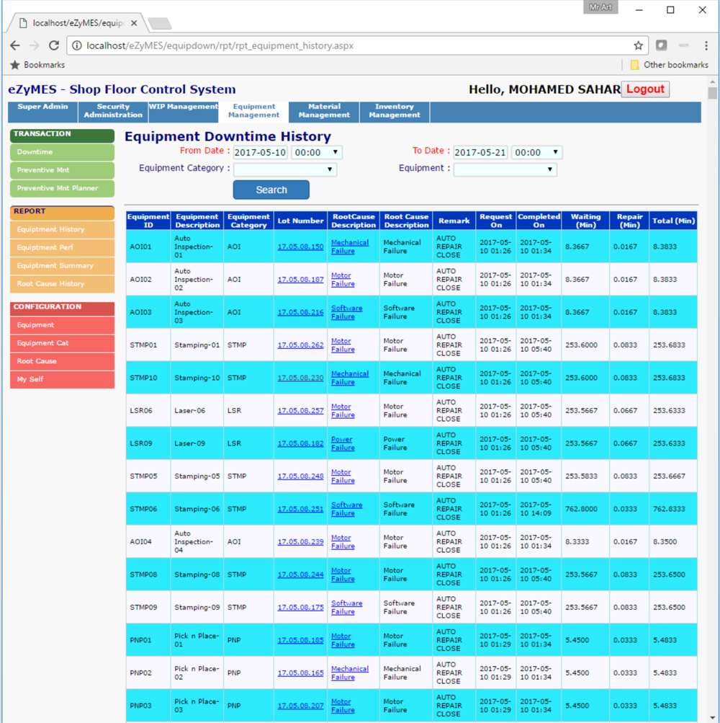Select Preventive Mnt Planner in sidebar

coord(62,188)
